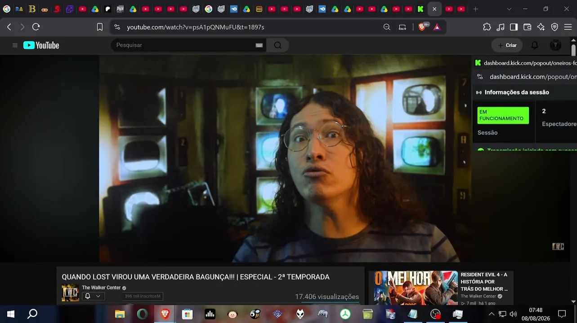Open the channel notification bell dropdown
Image resolution: width=577 pixels, height=323 pixels.
pyautogui.click(x=93, y=296)
